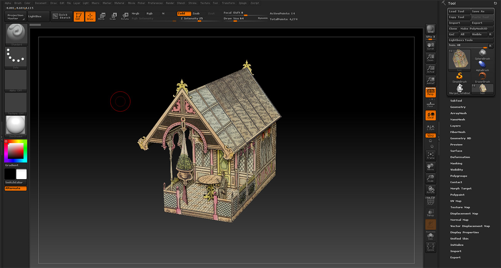Open the Brush menu
This screenshot has height=268, width=501.
pos(18,3)
